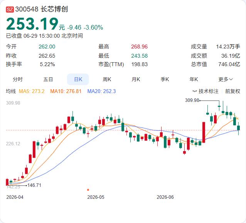Image resolution: width=246 pixels, height=223 pixels.
Task: Click the 最高 value 268.96
Action: pos(139,47)
